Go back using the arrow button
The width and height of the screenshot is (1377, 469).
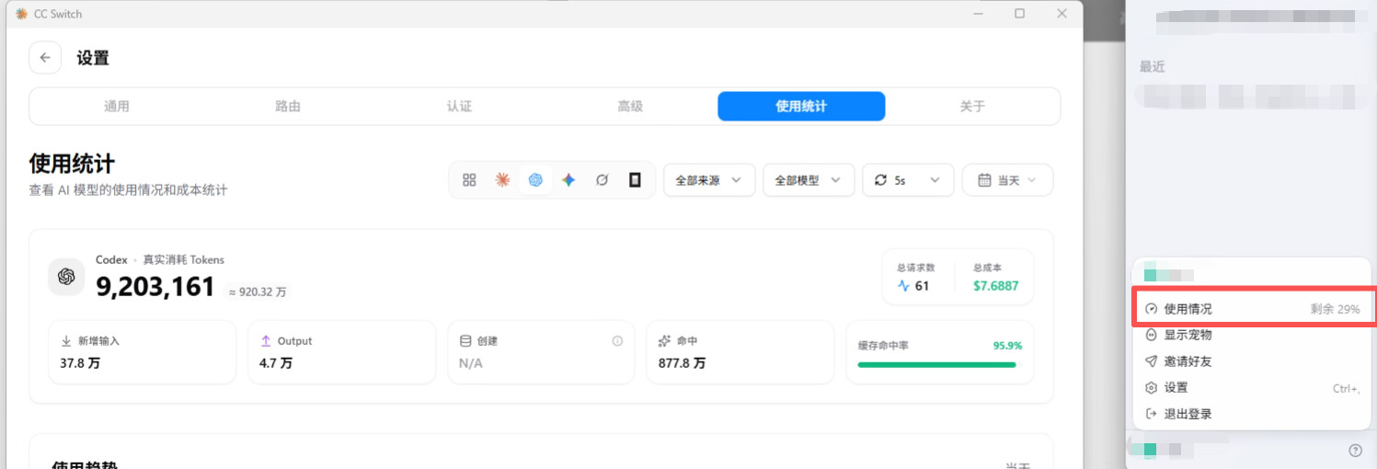45,57
